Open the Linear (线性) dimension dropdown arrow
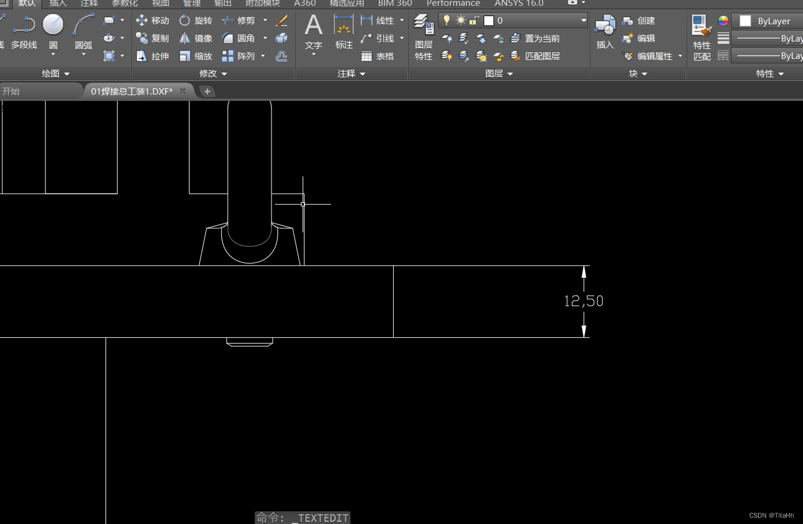The width and height of the screenshot is (803, 524). [x=402, y=21]
